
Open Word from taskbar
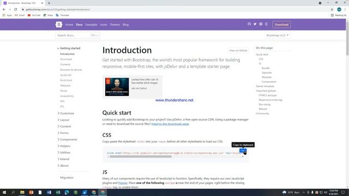point(49,192)
